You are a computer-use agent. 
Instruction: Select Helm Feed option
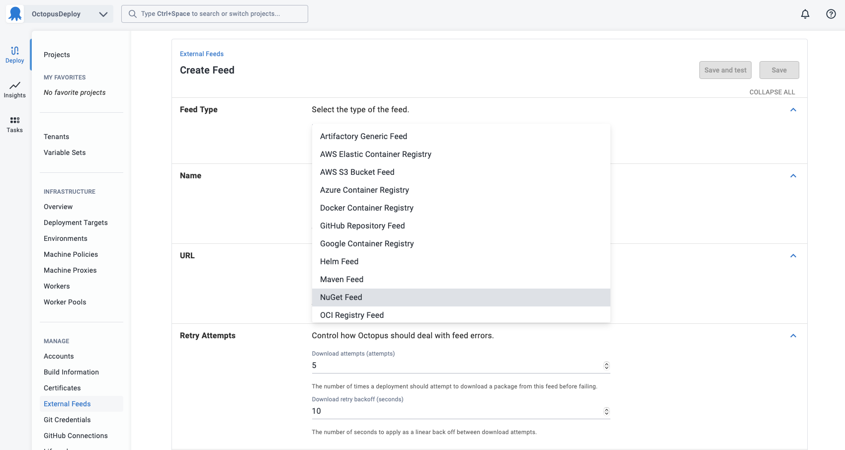461,261
